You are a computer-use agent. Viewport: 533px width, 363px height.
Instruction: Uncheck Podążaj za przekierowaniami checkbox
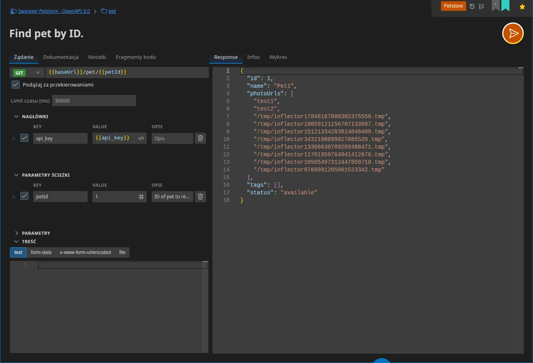16,85
